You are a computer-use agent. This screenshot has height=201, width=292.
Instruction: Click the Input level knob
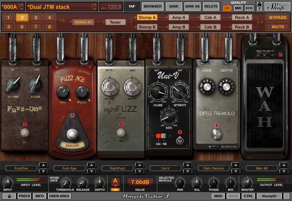click(x=8, y=182)
